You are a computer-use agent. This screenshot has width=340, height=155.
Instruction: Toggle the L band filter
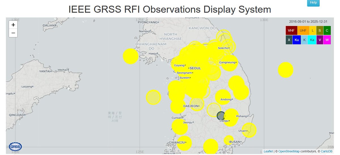point(313,31)
